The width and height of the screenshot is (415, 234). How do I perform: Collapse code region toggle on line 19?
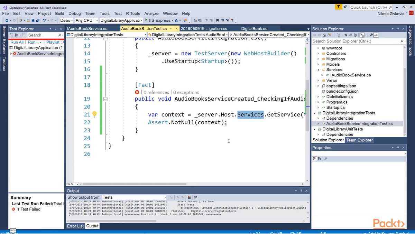(x=105, y=99)
